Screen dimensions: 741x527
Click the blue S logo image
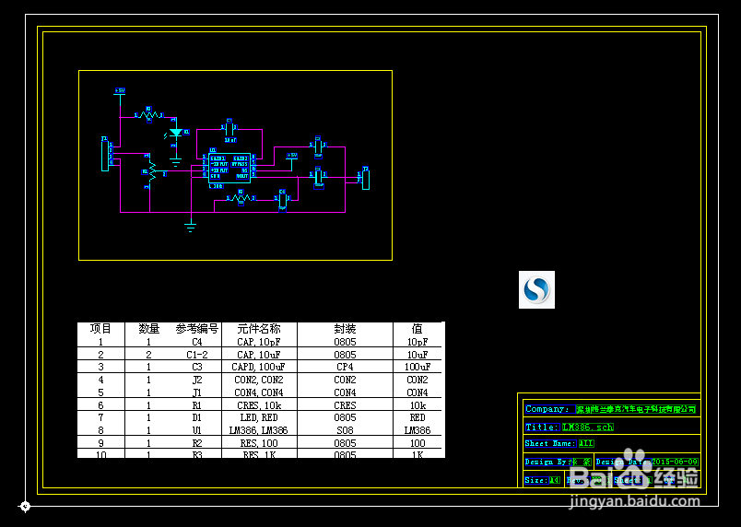click(536, 289)
